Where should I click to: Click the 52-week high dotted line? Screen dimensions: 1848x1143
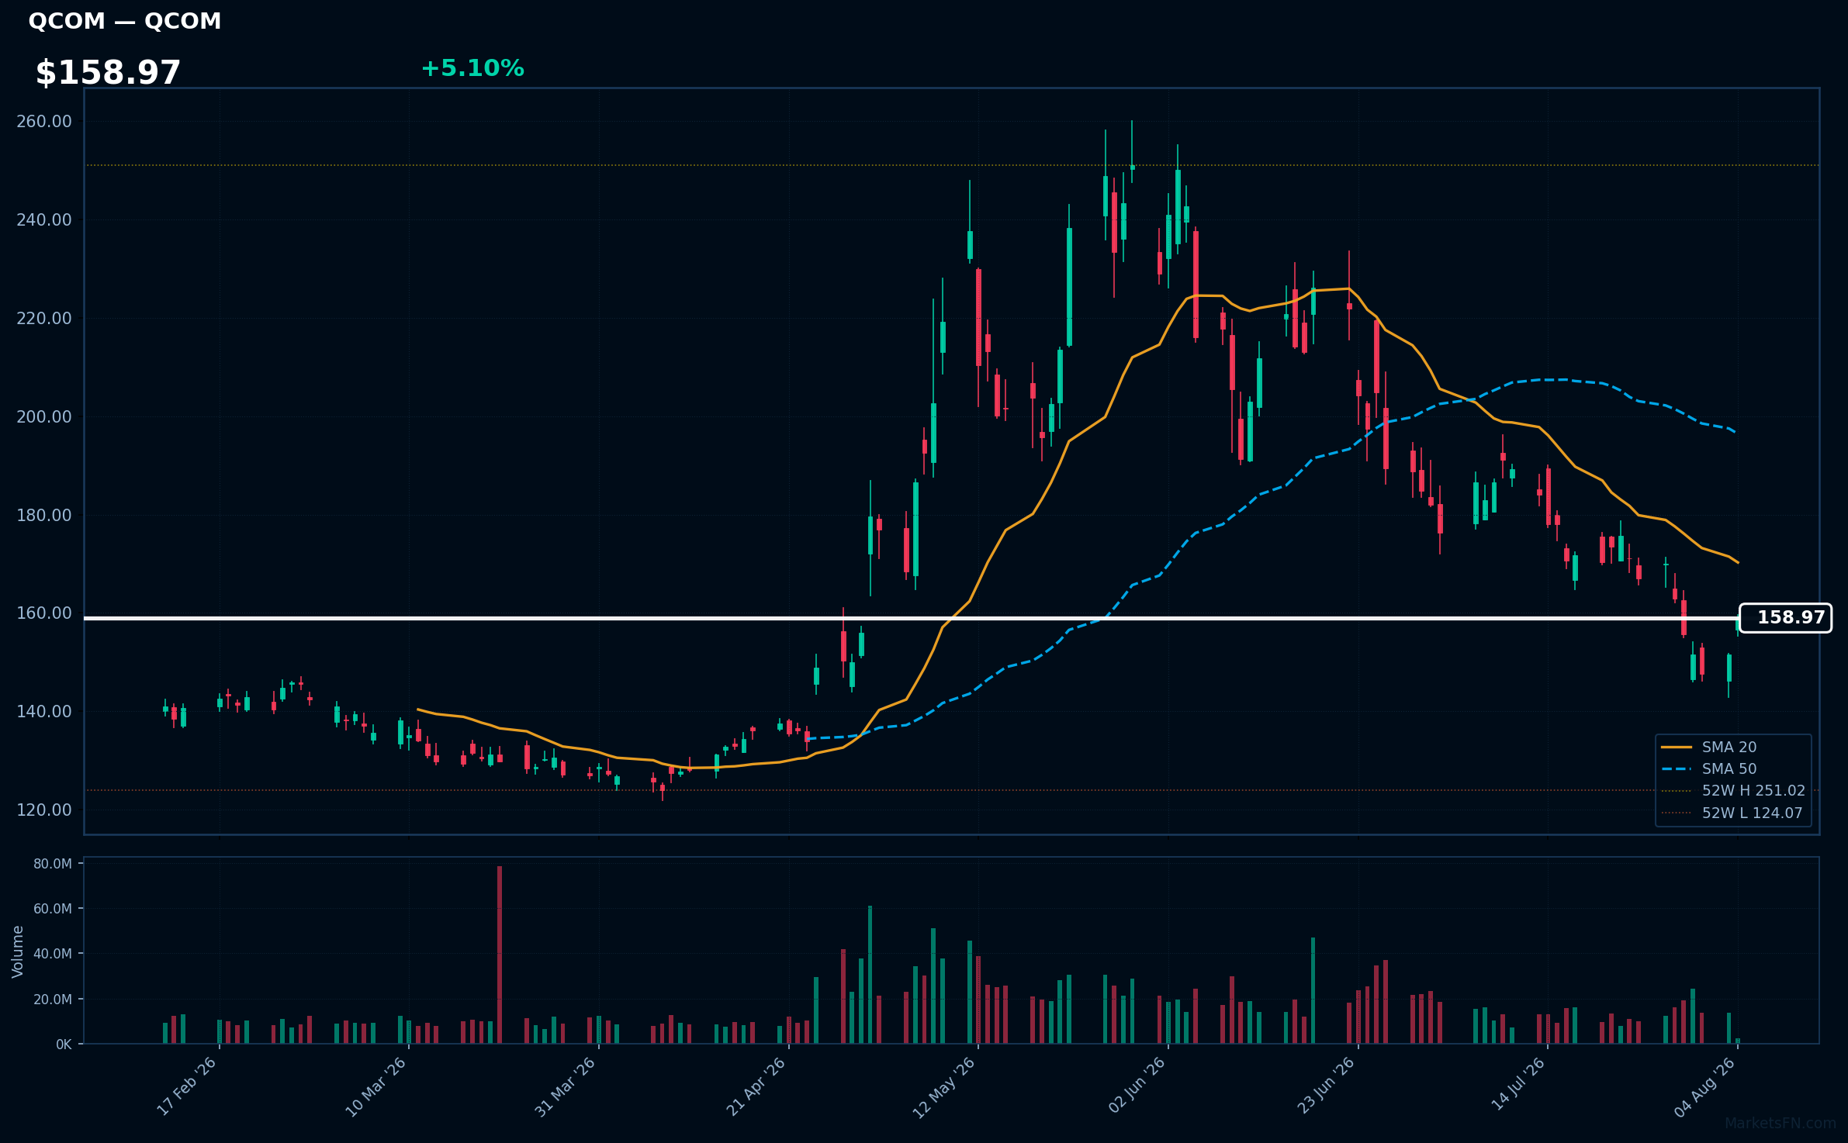[951, 165]
